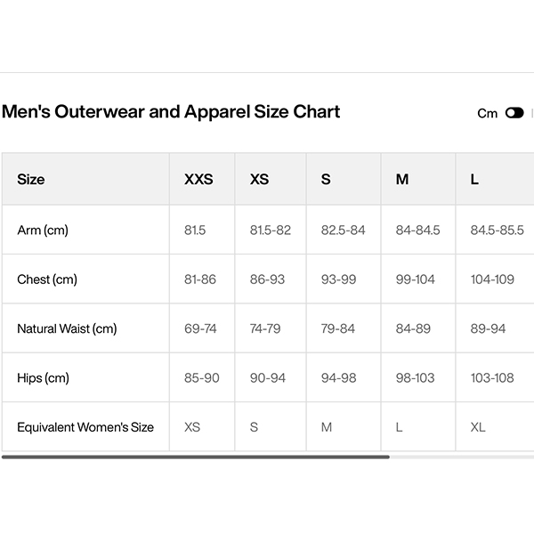The image size is (534, 534).
Task: Click the 84.5-85.5 arm value for L
Action: click(497, 231)
